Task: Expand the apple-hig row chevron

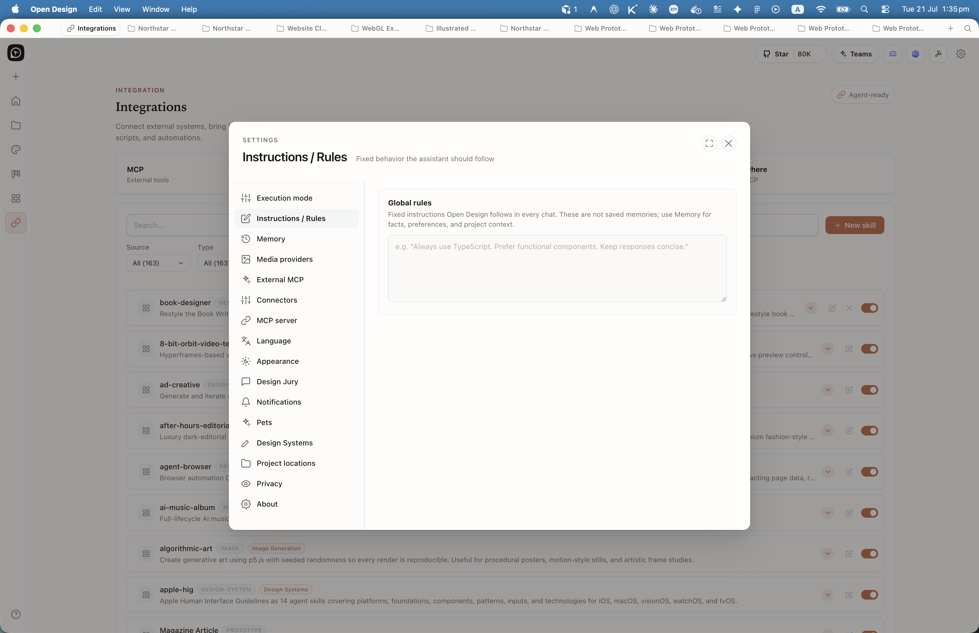Action: [x=827, y=595]
